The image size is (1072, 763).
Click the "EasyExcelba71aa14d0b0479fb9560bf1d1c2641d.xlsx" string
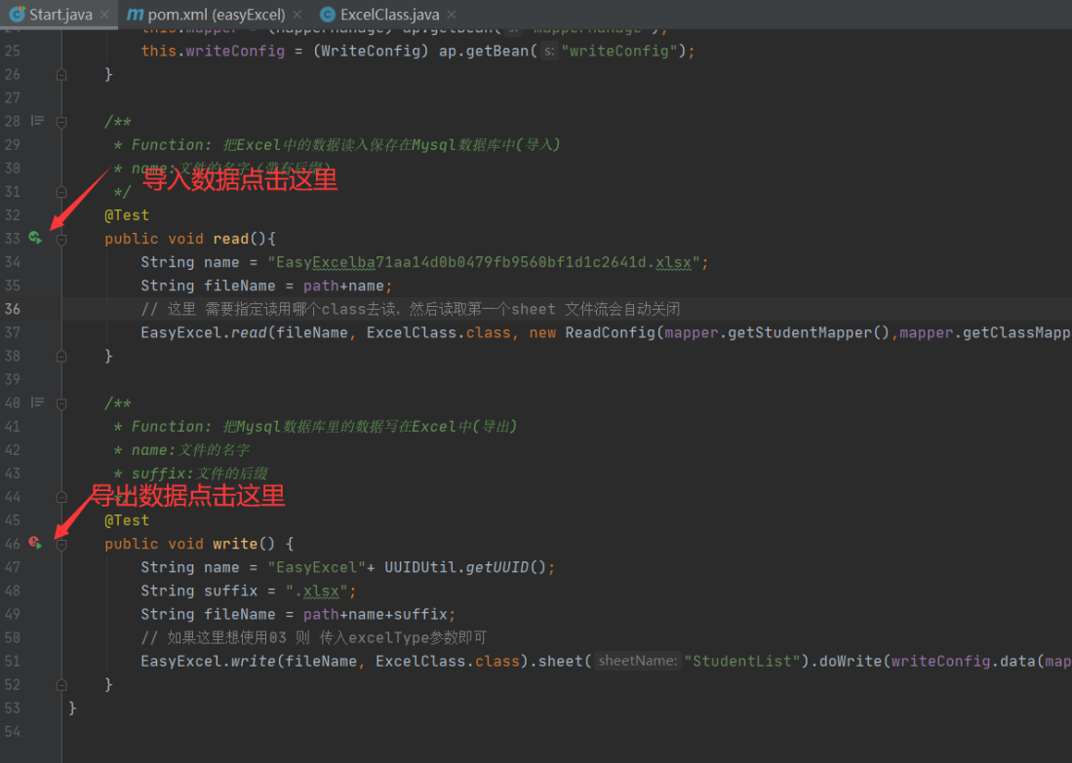tap(484, 262)
